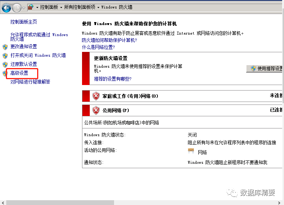
Task: Click red shield icon for 公用网络
Action: 96,110
